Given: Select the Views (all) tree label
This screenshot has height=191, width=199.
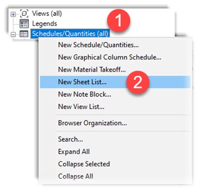Looking at the screenshot, I should tap(47, 13).
